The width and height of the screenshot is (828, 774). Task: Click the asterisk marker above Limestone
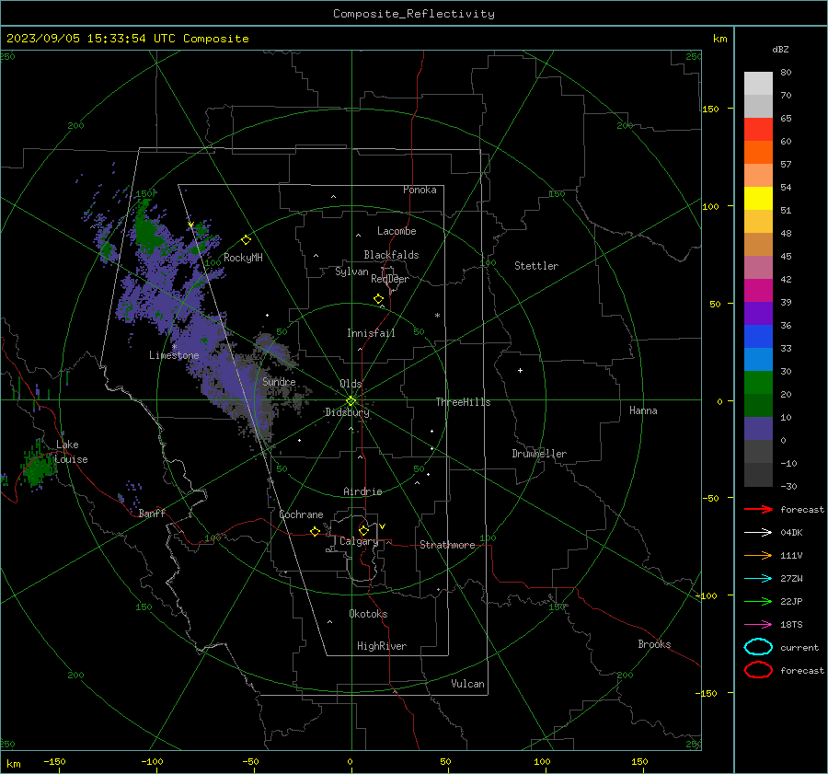(174, 347)
